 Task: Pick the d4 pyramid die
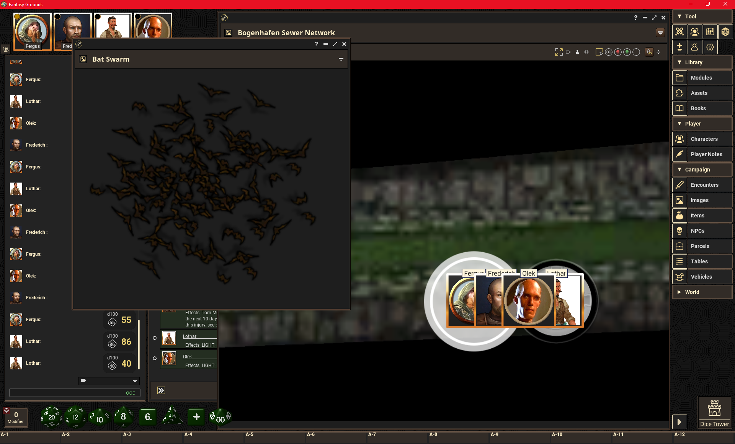(172, 416)
